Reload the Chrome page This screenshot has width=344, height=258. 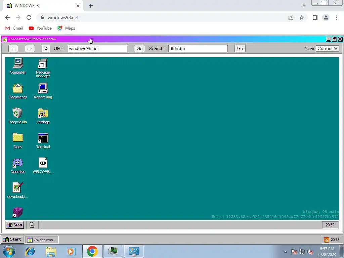tap(29, 17)
